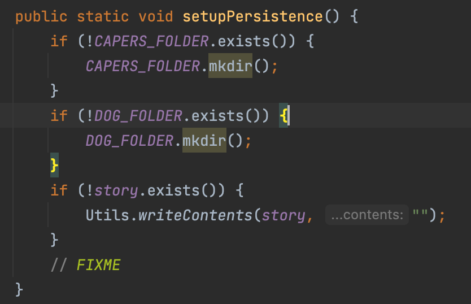The image size is (471, 304).
Task: Click the mkdir call on DOG_FOLDER
Action: [204, 140]
